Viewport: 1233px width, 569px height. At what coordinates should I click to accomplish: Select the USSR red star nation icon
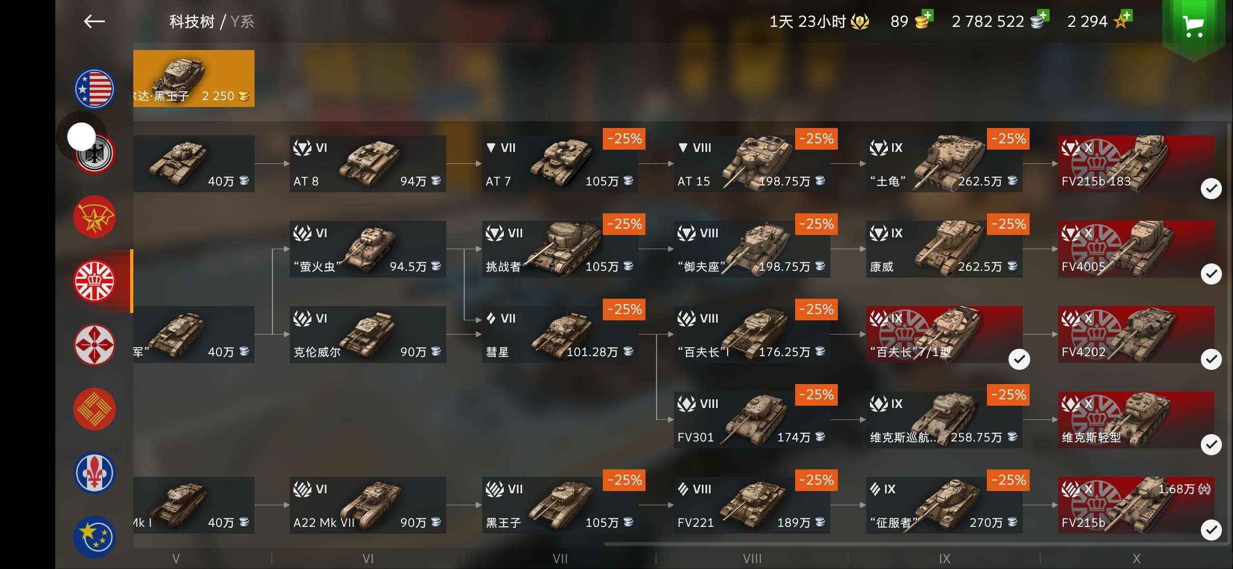(94, 217)
